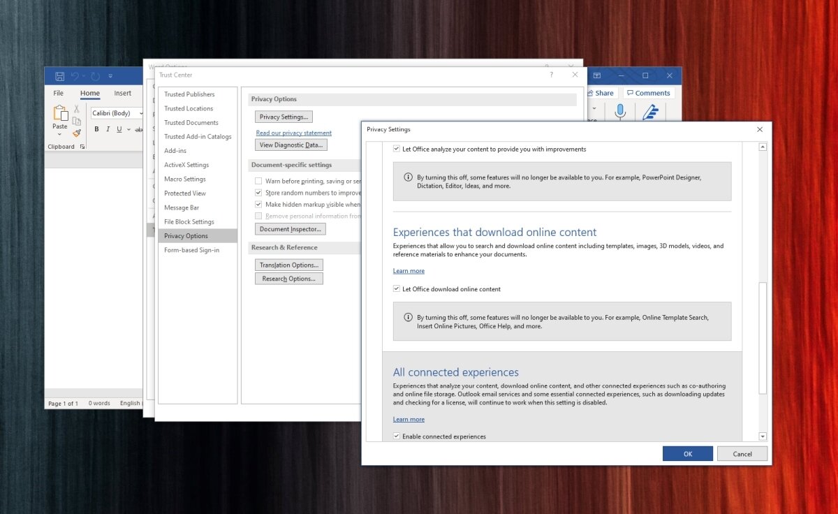Disable the Let Office download online content checkbox

point(396,288)
